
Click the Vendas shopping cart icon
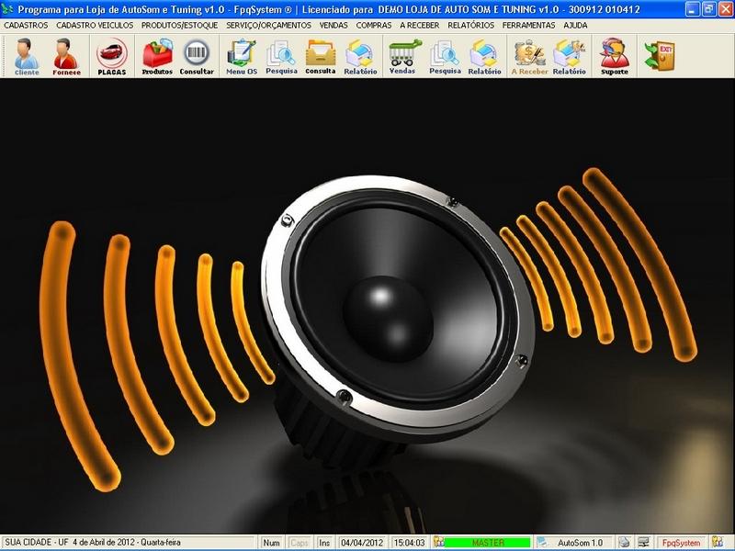tap(401, 56)
